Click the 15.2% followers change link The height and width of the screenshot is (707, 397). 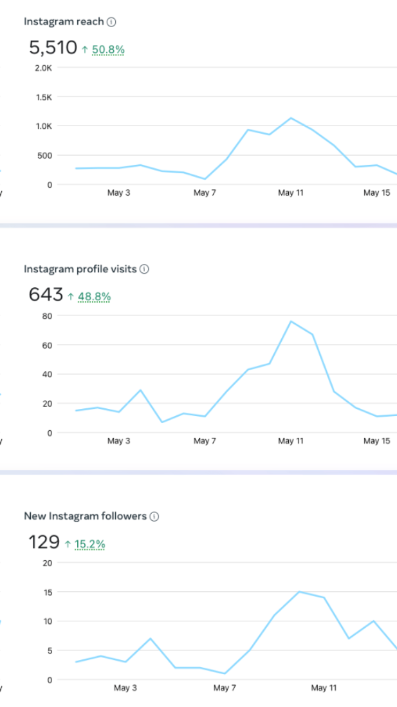click(x=89, y=544)
